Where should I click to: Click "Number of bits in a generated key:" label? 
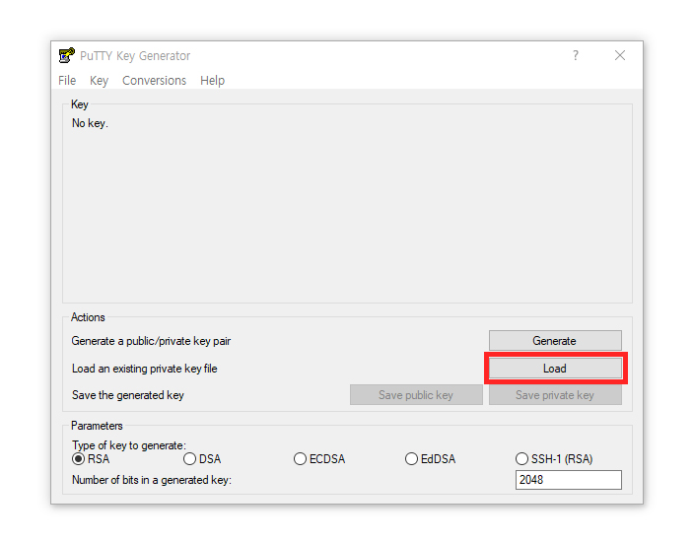click(152, 480)
